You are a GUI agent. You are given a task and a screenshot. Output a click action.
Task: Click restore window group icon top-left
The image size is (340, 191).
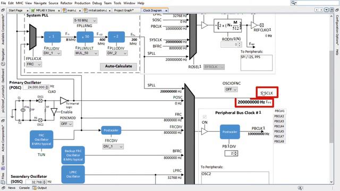[3, 10]
